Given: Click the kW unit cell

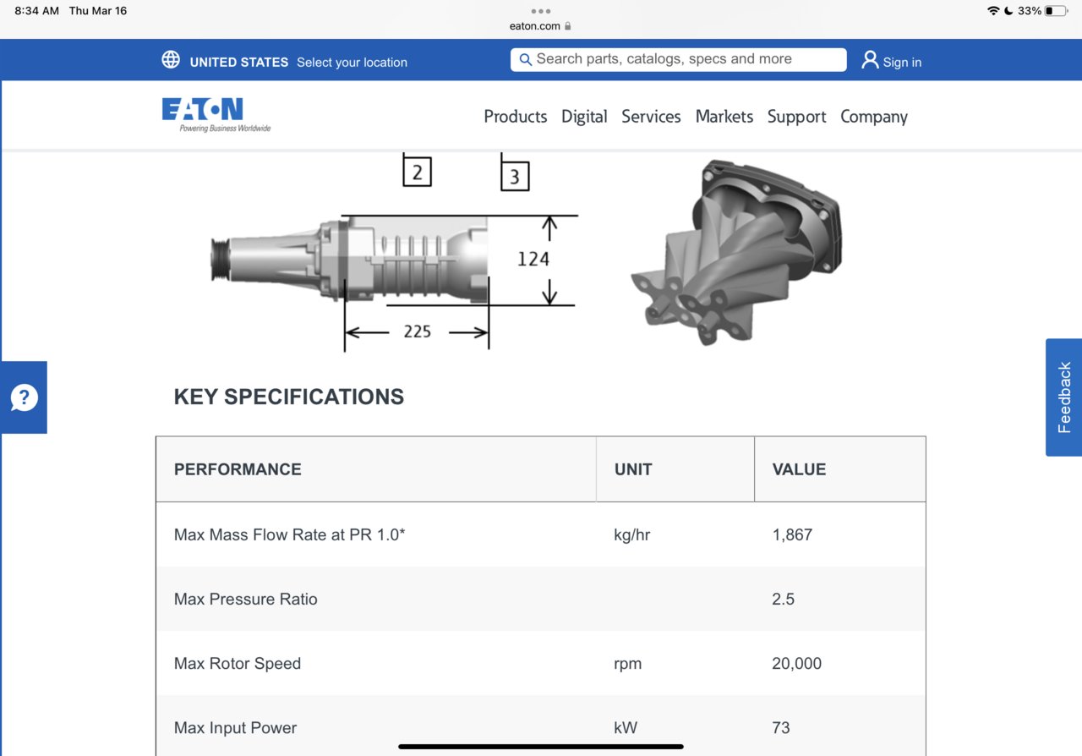Looking at the screenshot, I should (626, 727).
